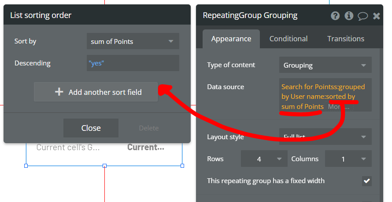Viewport: 392px width, 202px height.
Task: Click the Descending label
Action: tap(33, 63)
